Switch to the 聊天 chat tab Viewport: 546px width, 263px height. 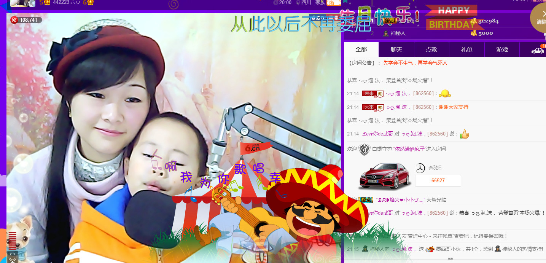tap(396, 50)
